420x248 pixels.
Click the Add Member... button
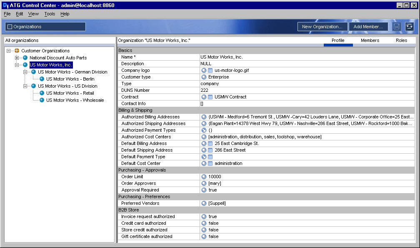[x=368, y=27]
